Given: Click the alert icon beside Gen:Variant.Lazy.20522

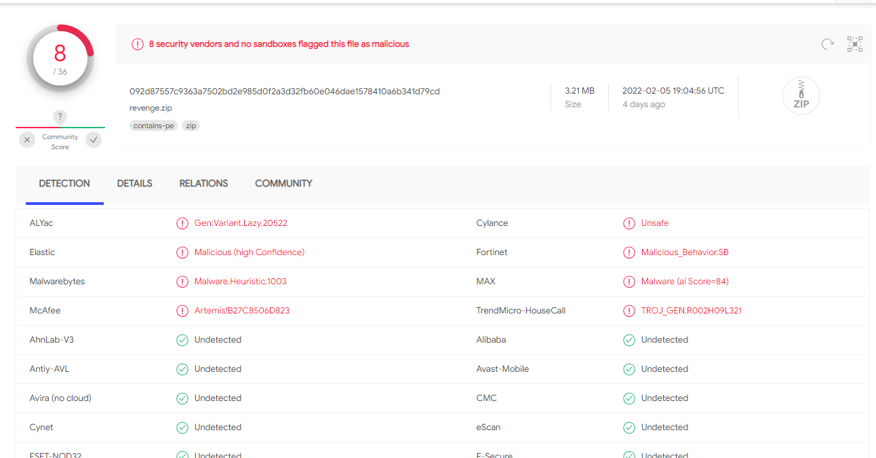Looking at the screenshot, I should [182, 223].
